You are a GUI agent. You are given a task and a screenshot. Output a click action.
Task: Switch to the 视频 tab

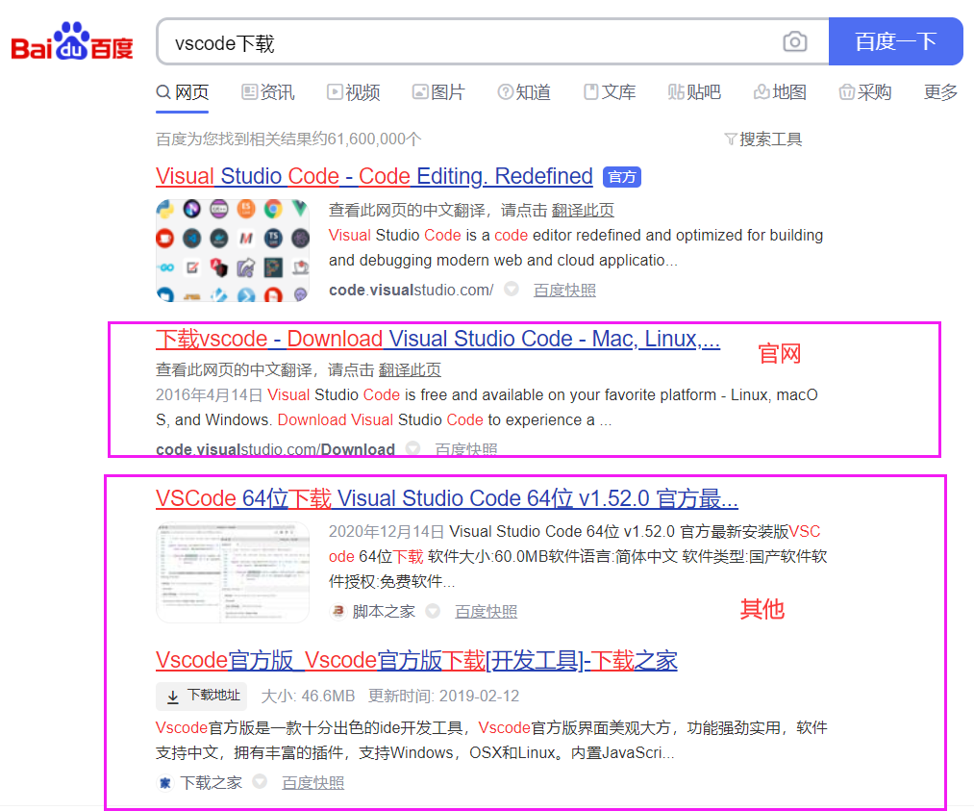[x=354, y=92]
